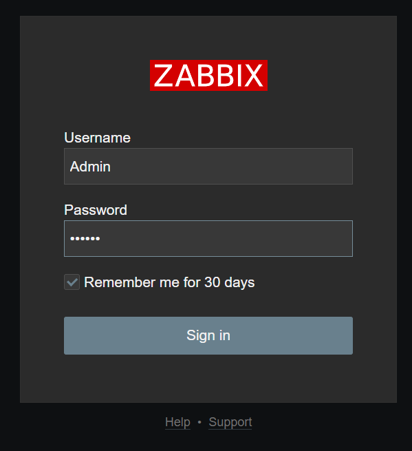Click the letter X in the ZABBIX logo
The height and width of the screenshot is (451, 412).
point(253,75)
